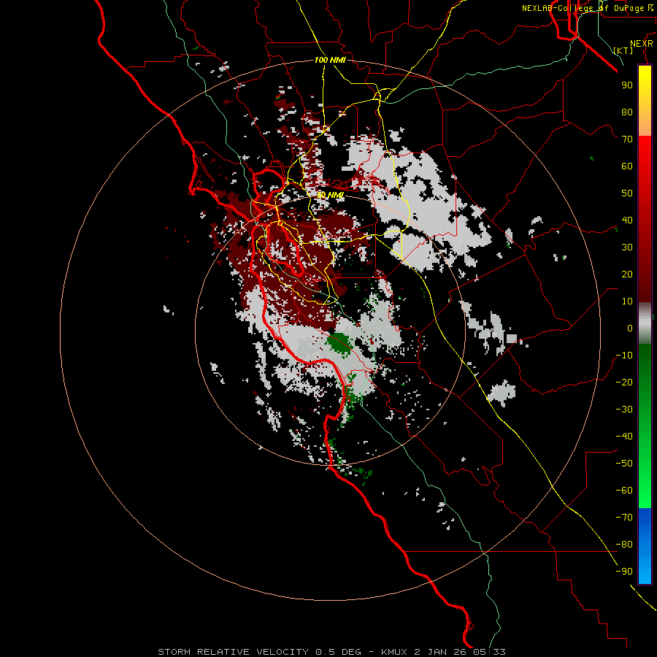Click the -80 value on the velocity scale
Viewport: 657px width, 657px height.
tap(624, 545)
